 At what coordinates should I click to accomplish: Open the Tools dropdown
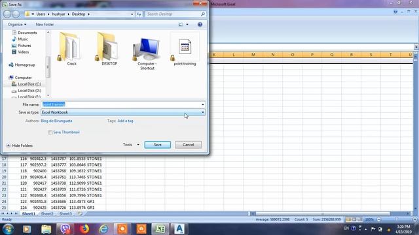(131, 145)
